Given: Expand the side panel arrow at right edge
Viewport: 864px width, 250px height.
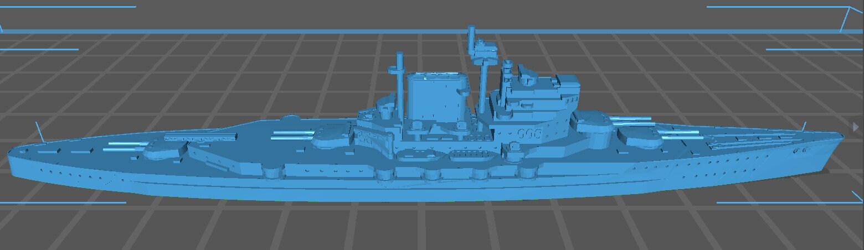Looking at the screenshot, I should pos(856,127).
